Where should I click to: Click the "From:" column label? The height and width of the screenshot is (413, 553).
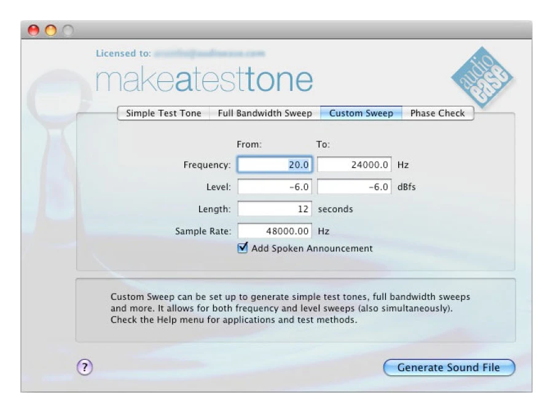click(249, 144)
